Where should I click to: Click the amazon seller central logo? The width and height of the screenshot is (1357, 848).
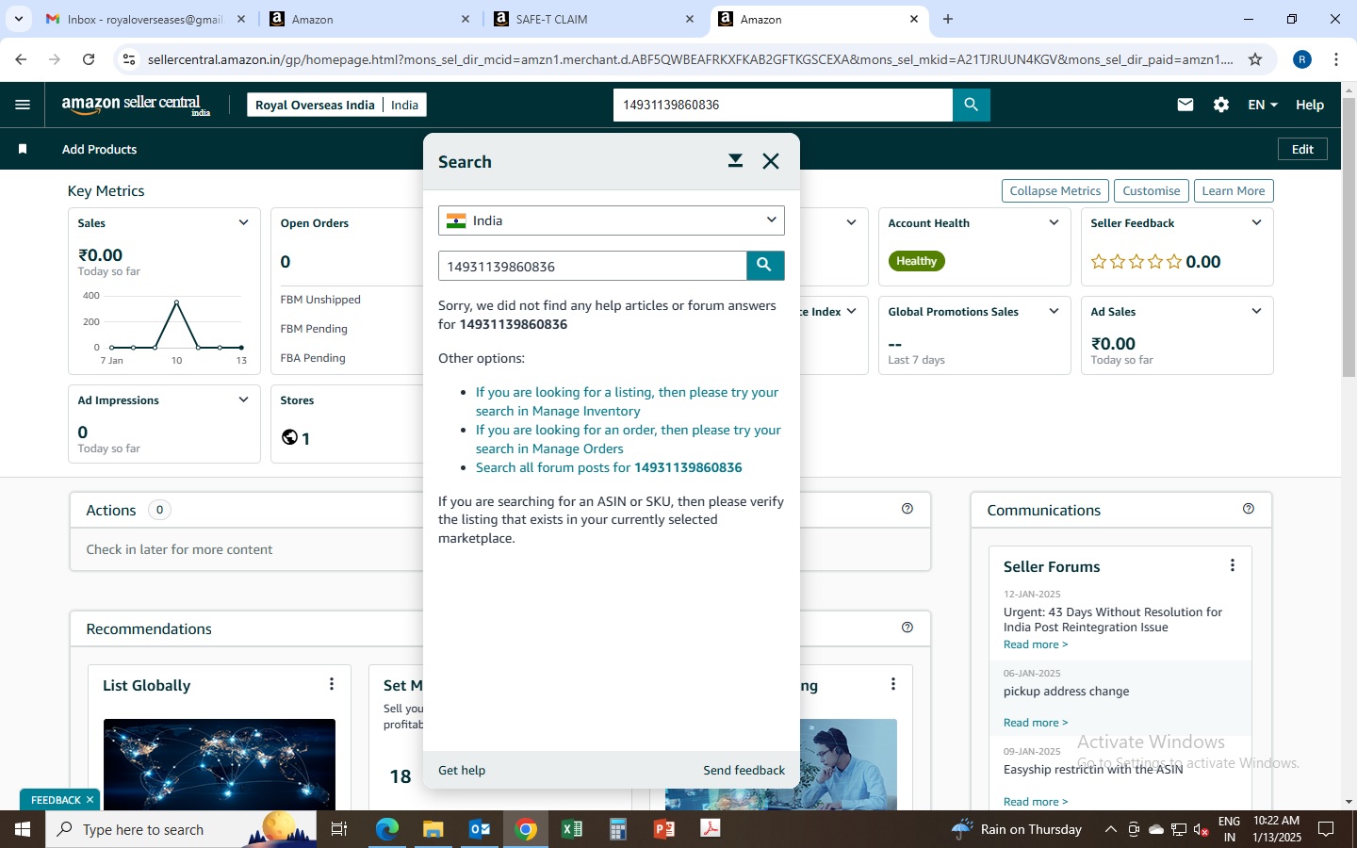click(x=136, y=105)
